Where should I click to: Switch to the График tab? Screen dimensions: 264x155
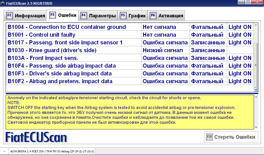(x=132, y=16)
